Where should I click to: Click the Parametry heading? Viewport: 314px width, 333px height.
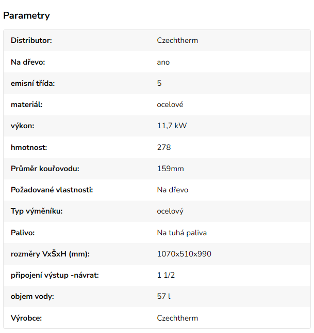27,16
